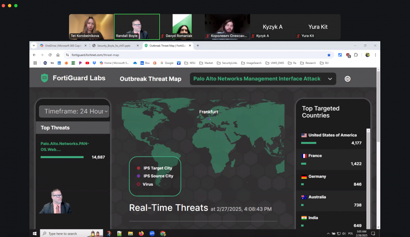Click the Palo.Alto.Networks.PAN-OS.Web threat link
Image resolution: width=410 pixels, height=237 pixels.
65,146
